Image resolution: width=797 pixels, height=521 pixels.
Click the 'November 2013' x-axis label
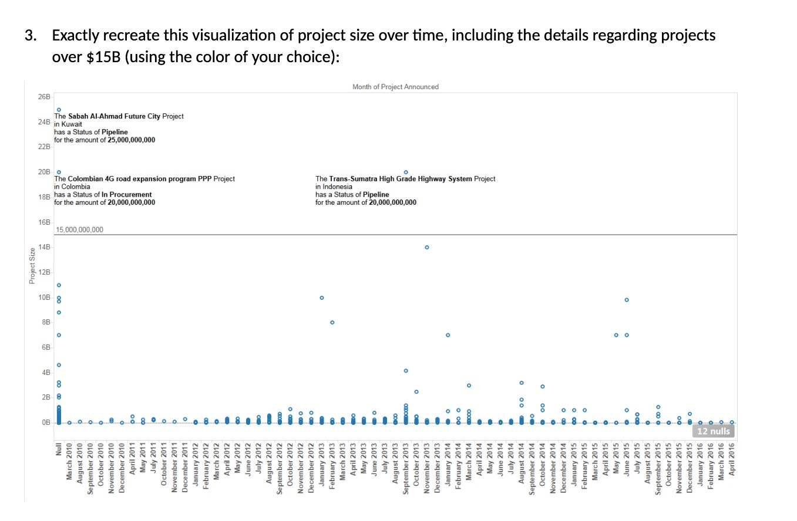tap(427, 468)
